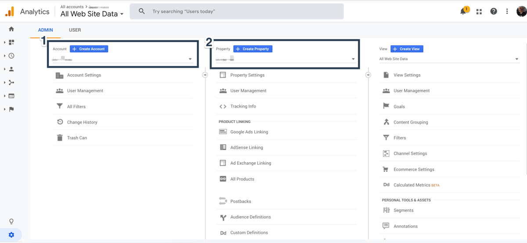Open Conversions flag sidebar icon
The height and width of the screenshot is (243, 527).
pyautogui.click(x=11, y=109)
